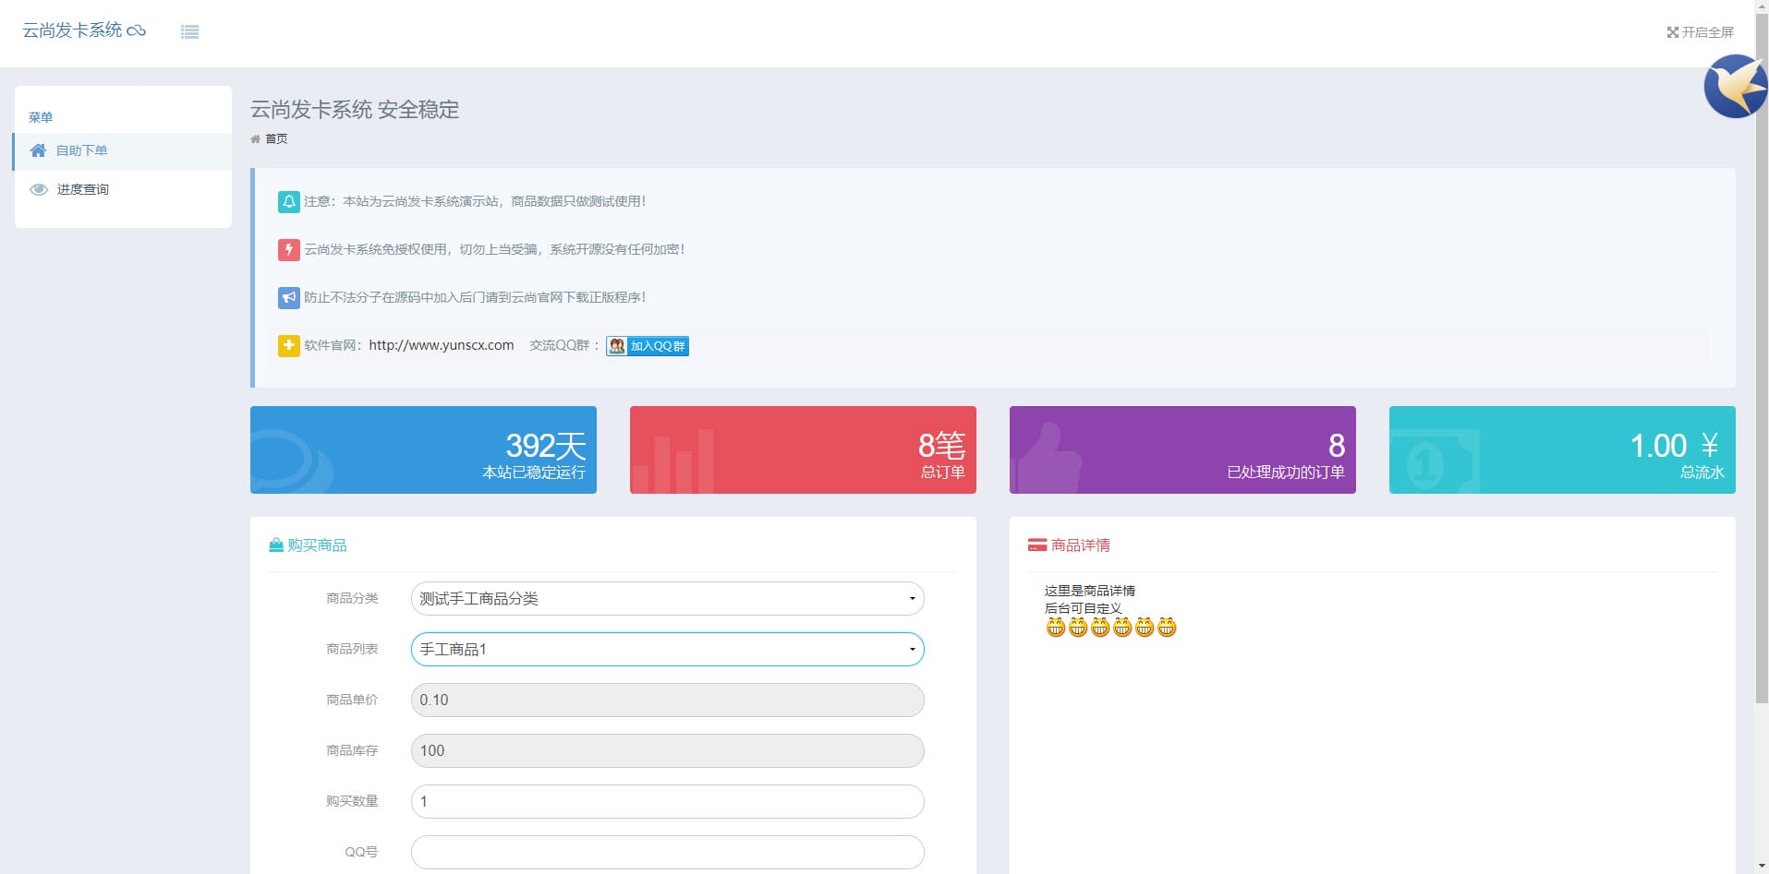Click the megaphone icon in the third notice
Image resolution: width=1769 pixels, height=874 pixels.
click(287, 297)
